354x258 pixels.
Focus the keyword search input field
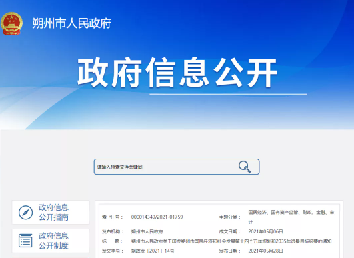177,167
